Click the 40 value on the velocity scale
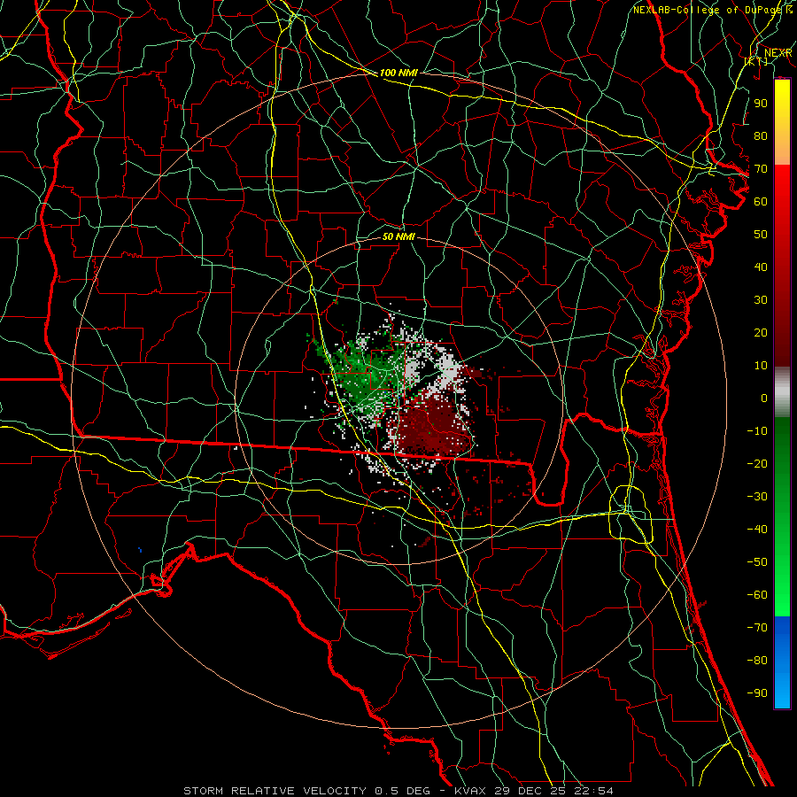797x797 pixels. (761, 267)
